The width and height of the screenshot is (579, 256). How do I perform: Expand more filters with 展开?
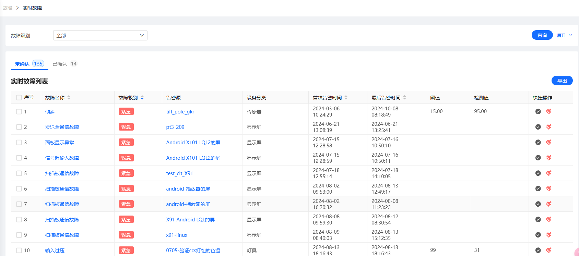(564, 35)
